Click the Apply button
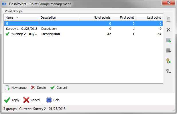 point(12,100)
